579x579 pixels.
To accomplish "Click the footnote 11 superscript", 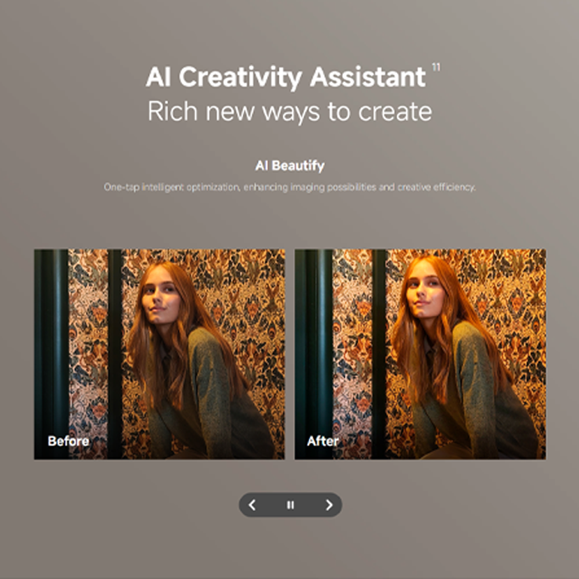I will 435,69.
